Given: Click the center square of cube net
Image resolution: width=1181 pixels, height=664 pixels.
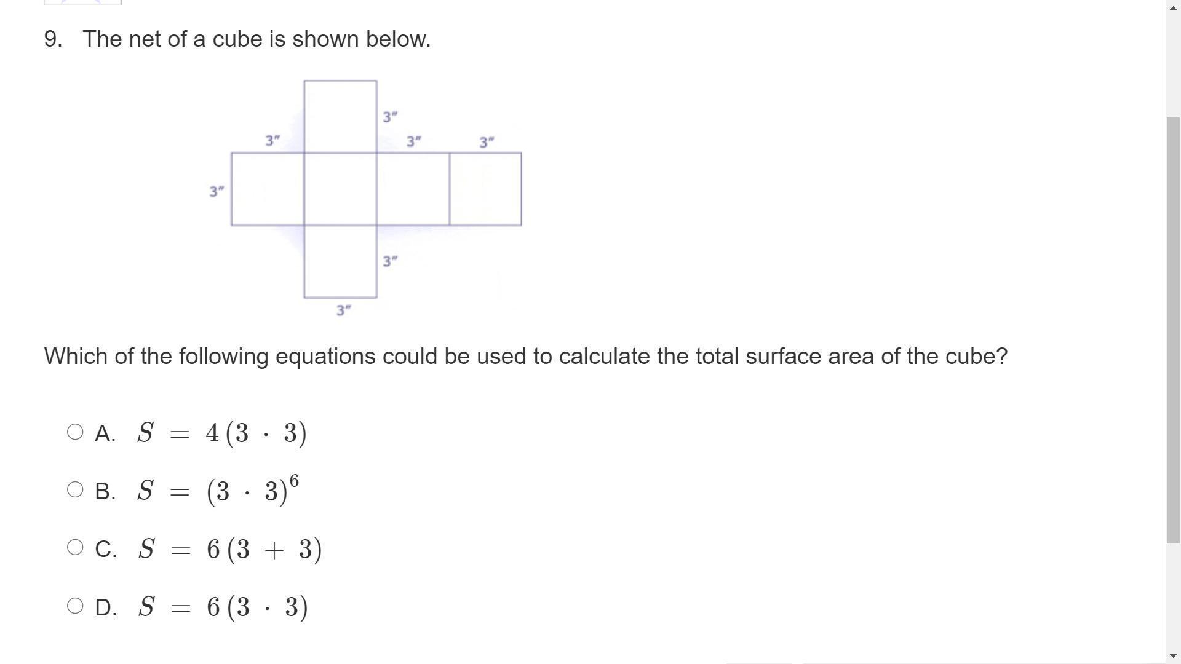Looking at the screenshot, I should tap(340, 189).
